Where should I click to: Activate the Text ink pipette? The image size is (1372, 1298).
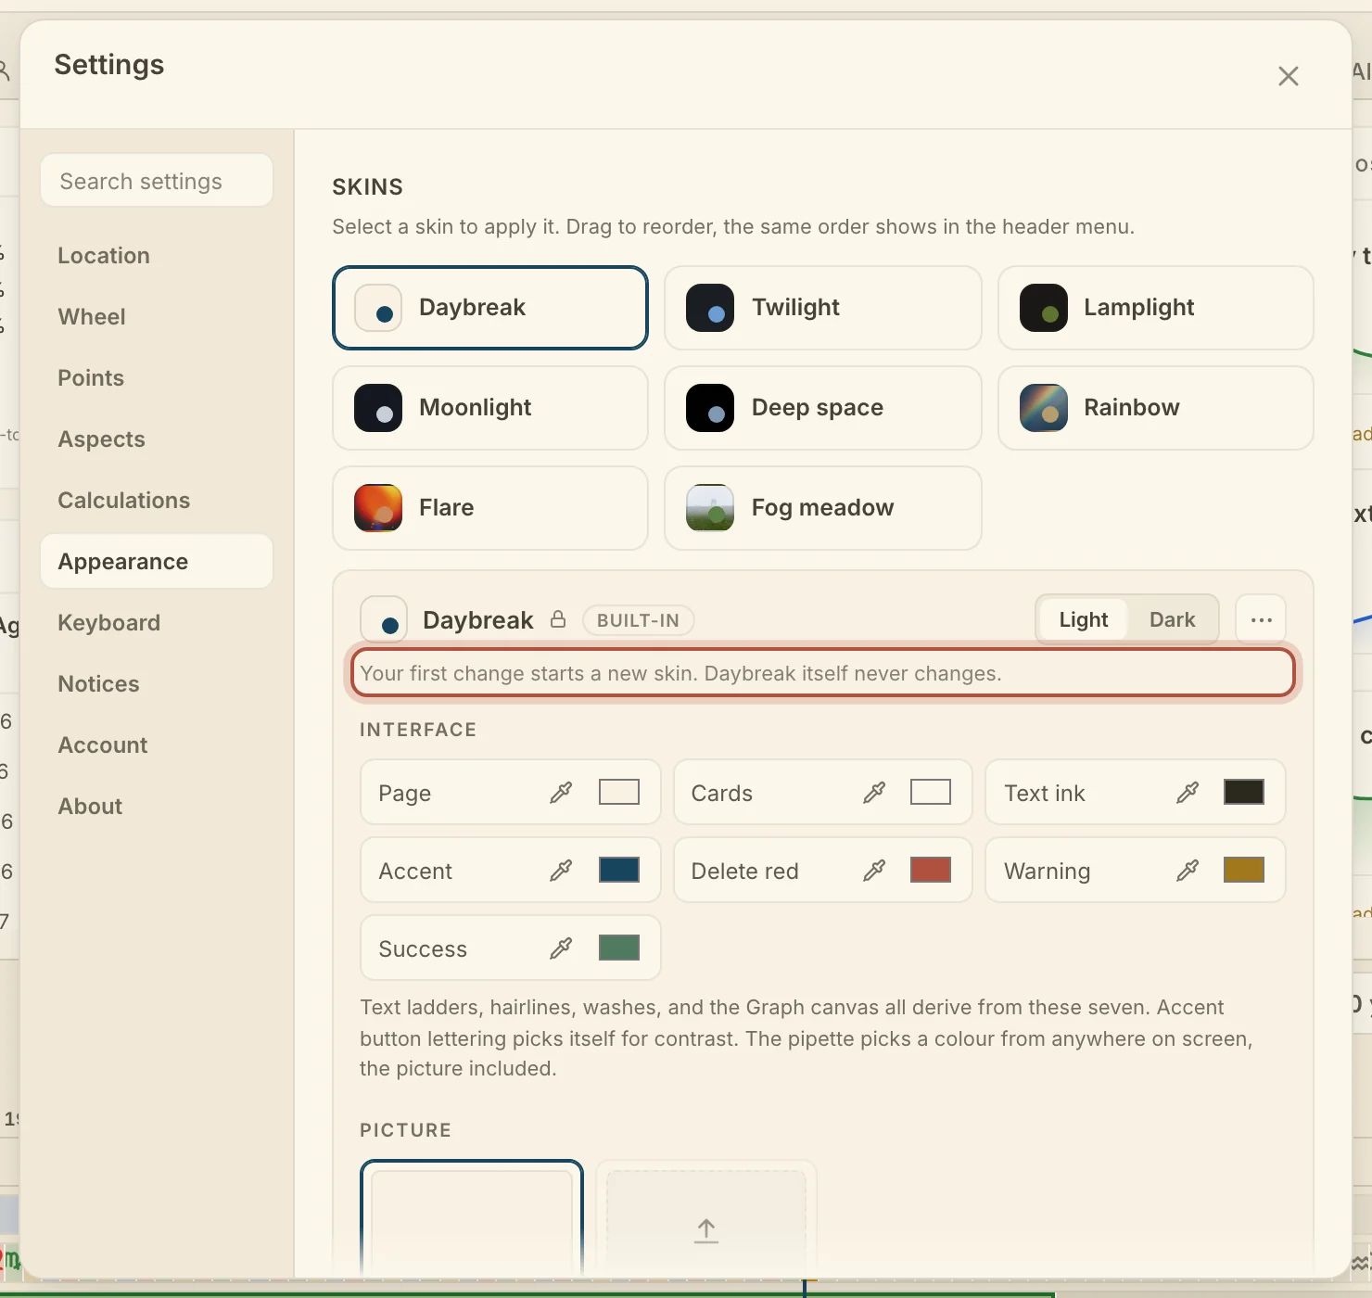(x=1188, y=793)
